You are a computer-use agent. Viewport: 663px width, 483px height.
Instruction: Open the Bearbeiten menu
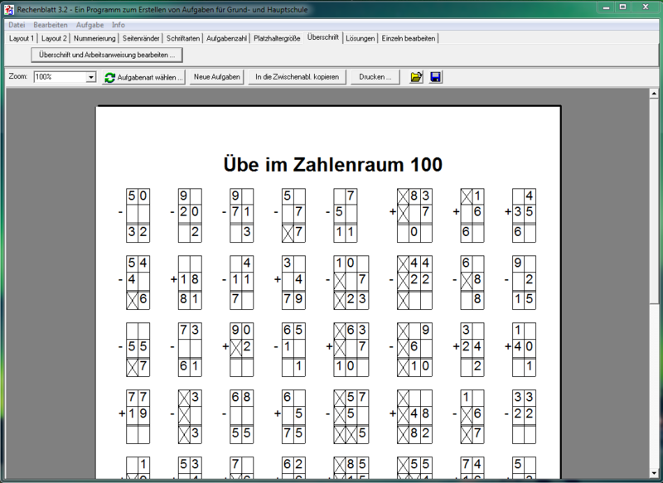point(51,25)
